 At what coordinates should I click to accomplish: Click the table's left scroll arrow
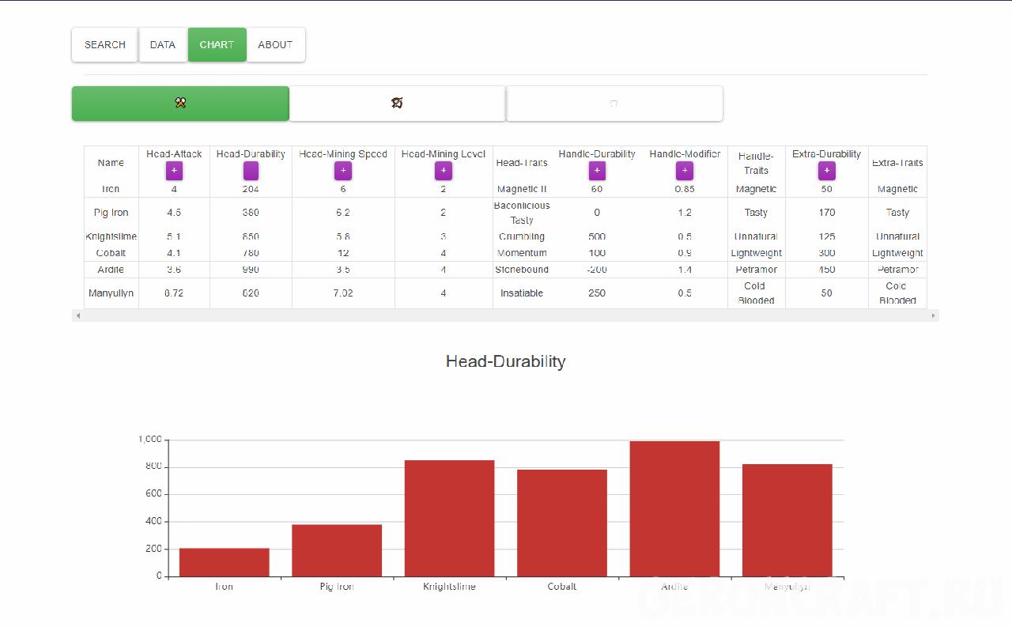(77, 315)
